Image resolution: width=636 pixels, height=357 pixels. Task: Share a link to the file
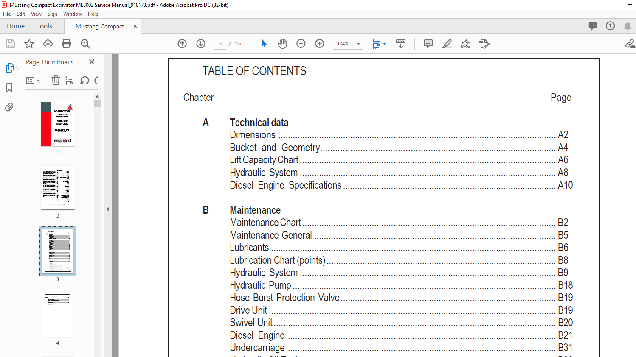[x=630, y=44]
